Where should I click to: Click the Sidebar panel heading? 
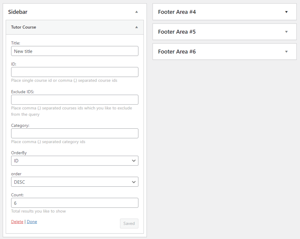click(x=18, y=12)
